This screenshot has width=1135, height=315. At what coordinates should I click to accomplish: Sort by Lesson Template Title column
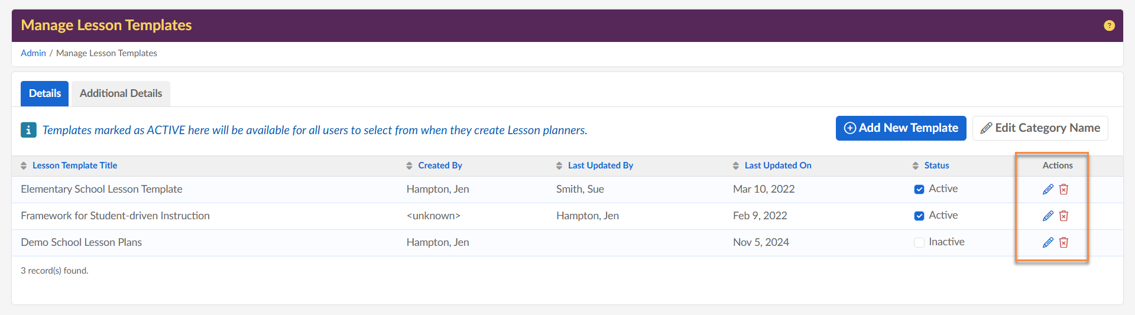pyautogui.click(x=74, y=165)
